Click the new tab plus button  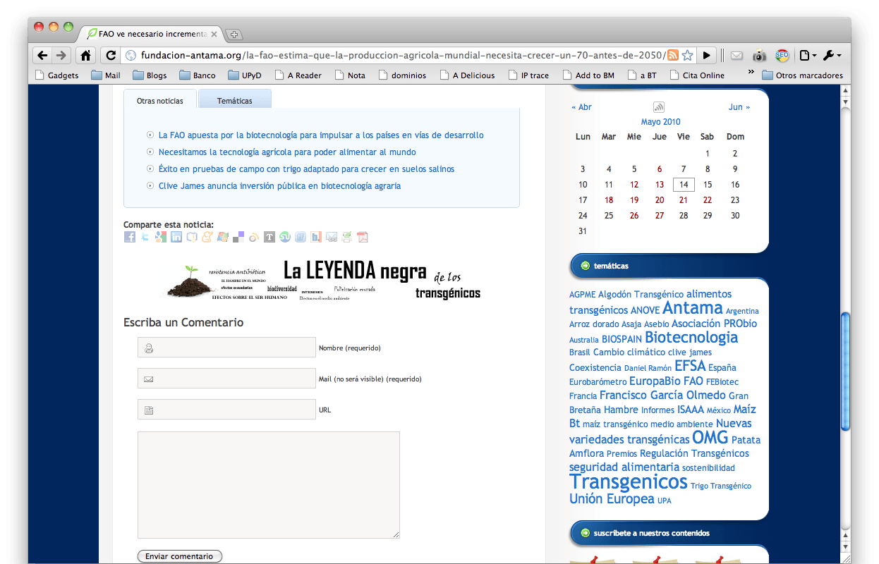pyautogui.click(x=234, y=34)
